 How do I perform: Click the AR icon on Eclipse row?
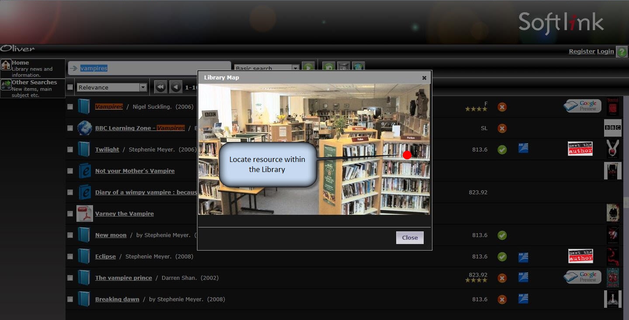[523, 257]
